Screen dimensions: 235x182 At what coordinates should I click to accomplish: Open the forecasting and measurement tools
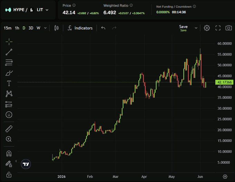9,104
